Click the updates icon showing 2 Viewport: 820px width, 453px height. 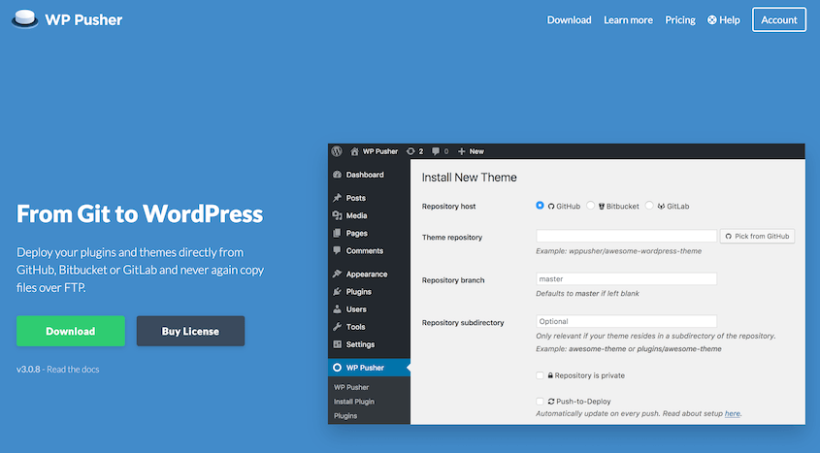point(410,151)
